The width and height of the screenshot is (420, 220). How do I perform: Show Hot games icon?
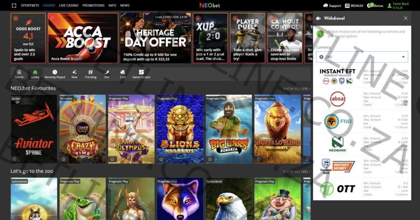point(107,72)
